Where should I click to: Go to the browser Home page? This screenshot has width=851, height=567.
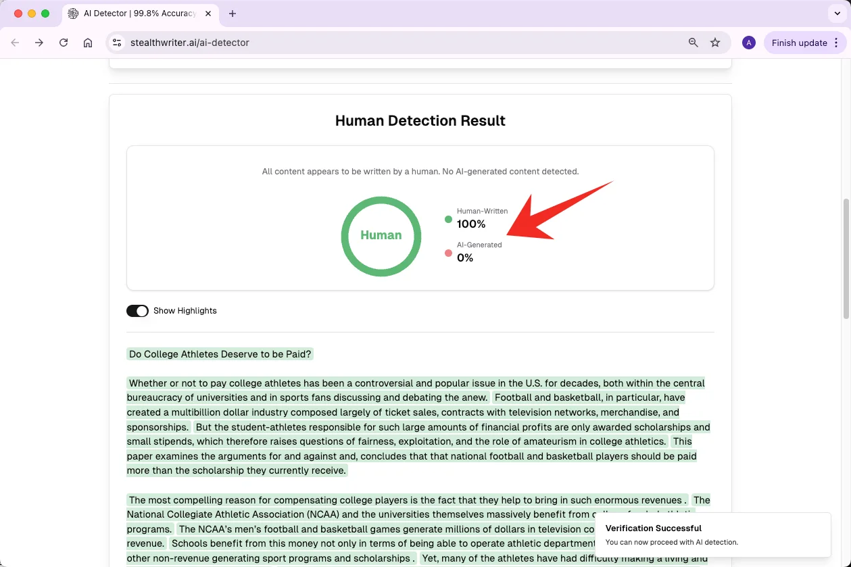(x=88, y=43)
